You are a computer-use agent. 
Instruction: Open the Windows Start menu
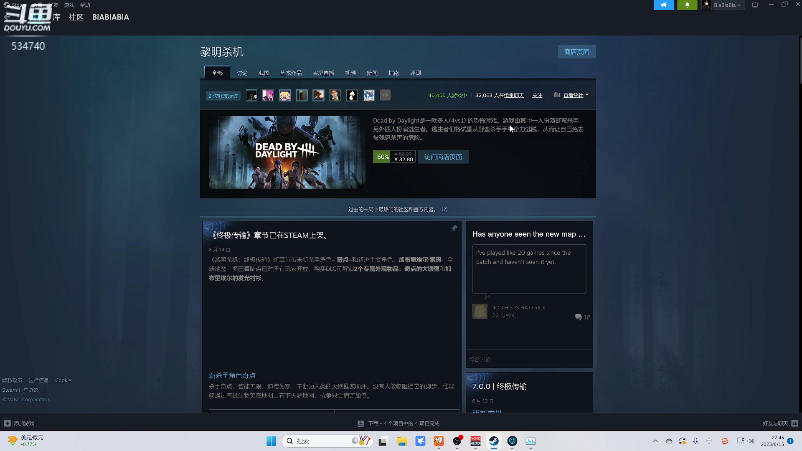click(x=271, y=441)
